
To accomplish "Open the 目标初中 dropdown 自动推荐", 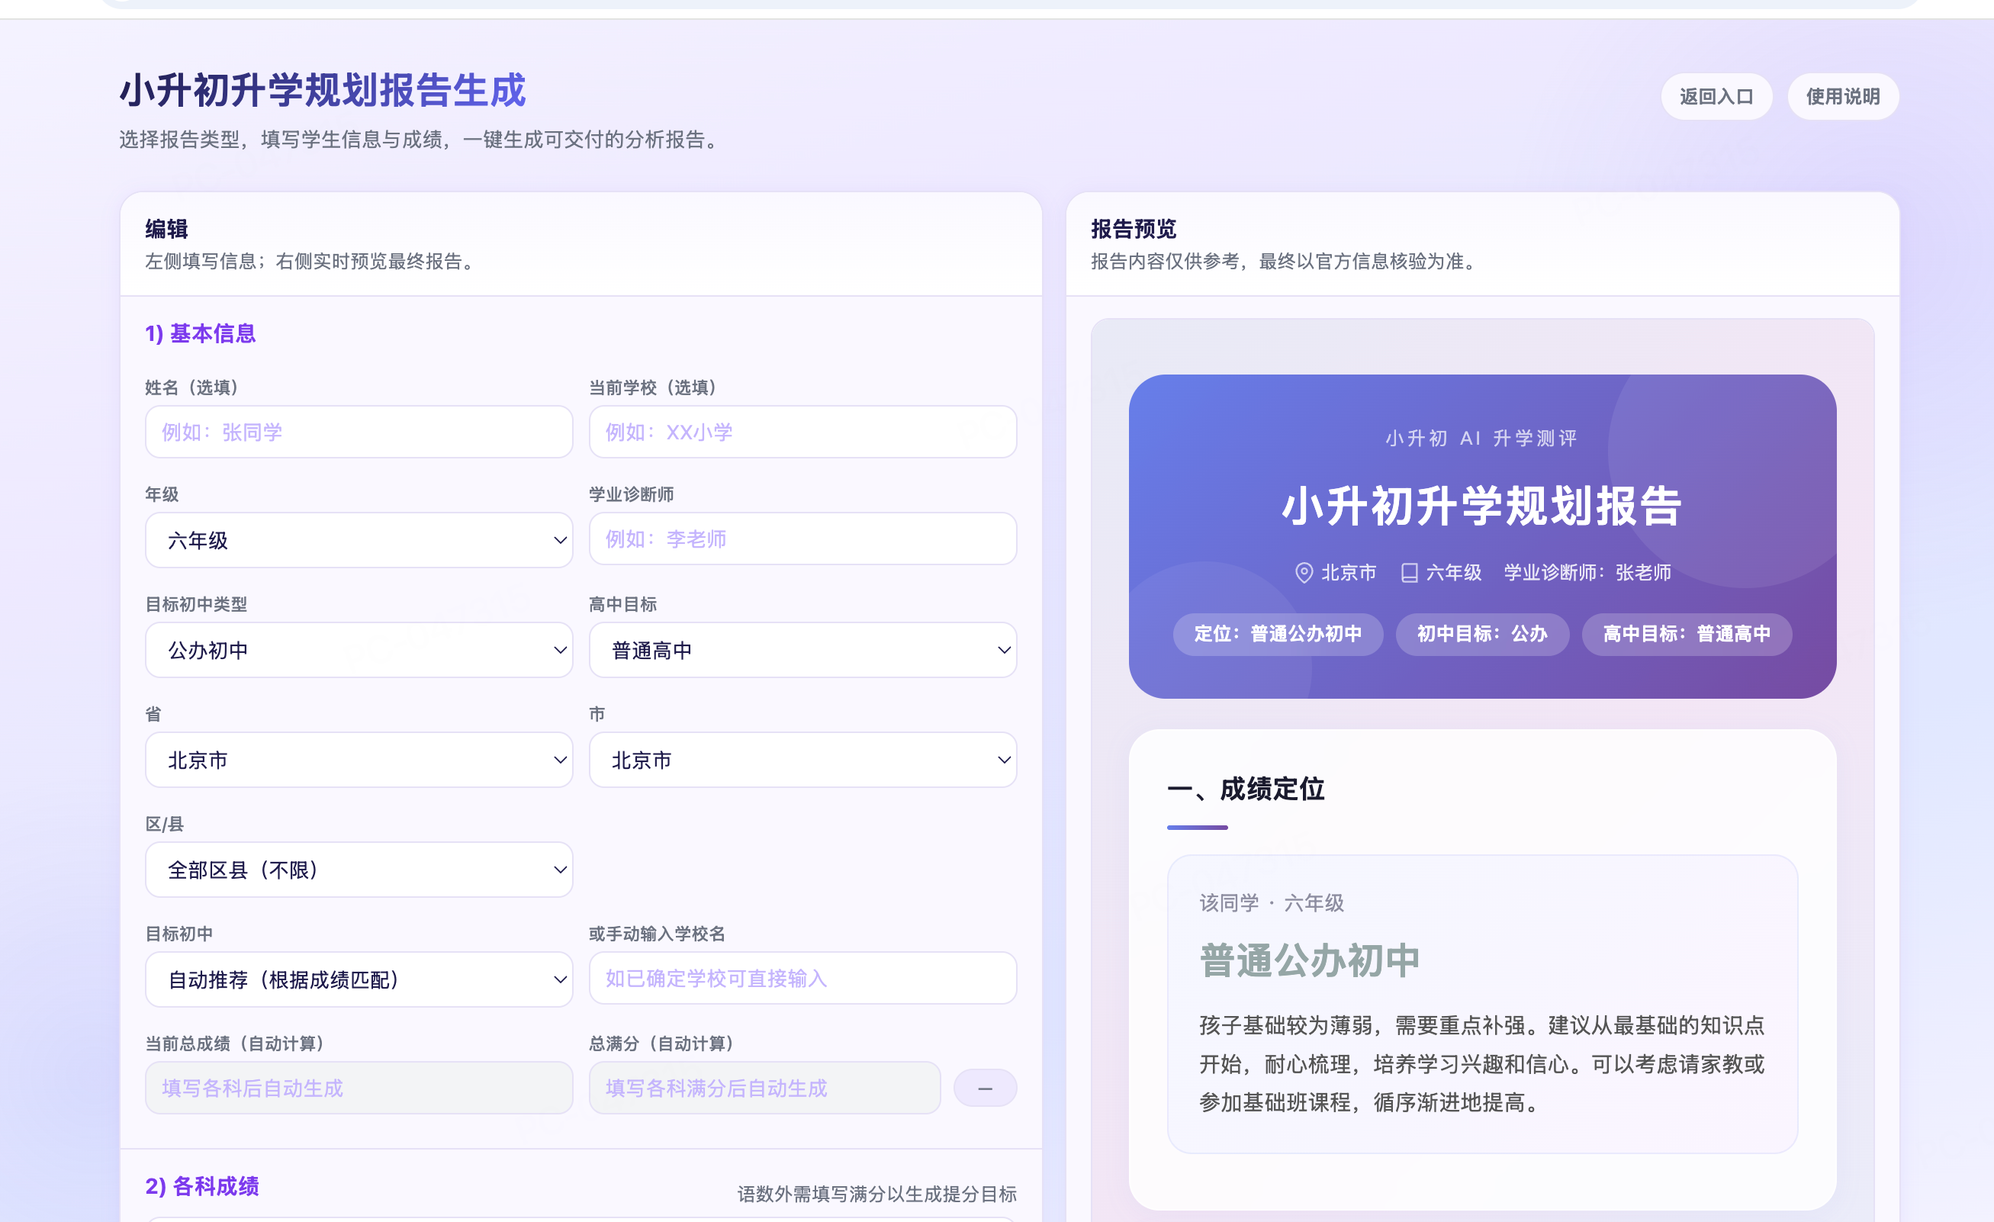I will [359, 979].
